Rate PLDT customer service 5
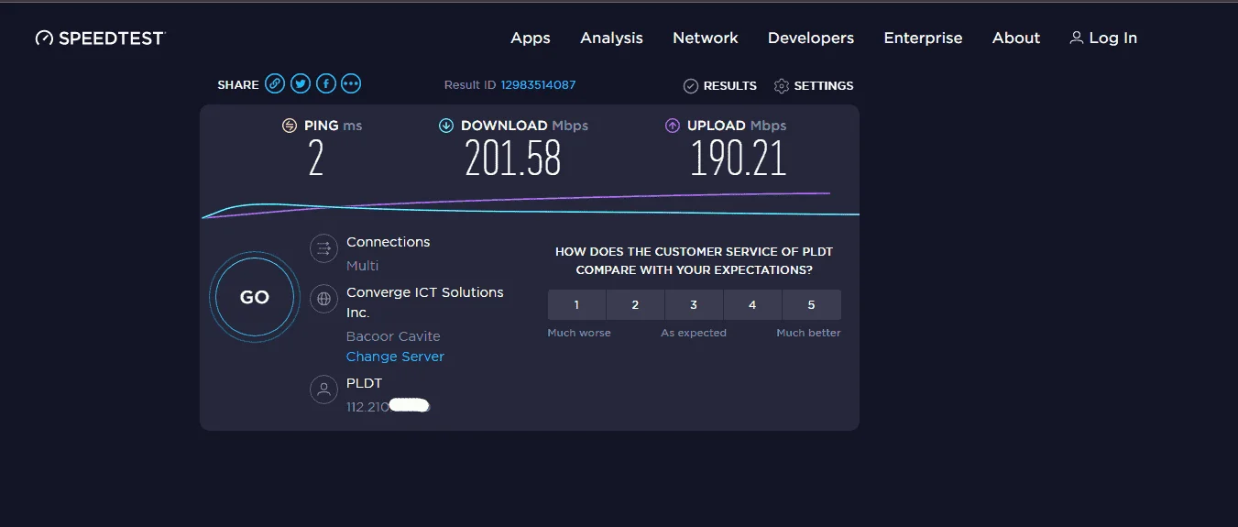This screenshot has height=527, width=1238. coord(811,304)
